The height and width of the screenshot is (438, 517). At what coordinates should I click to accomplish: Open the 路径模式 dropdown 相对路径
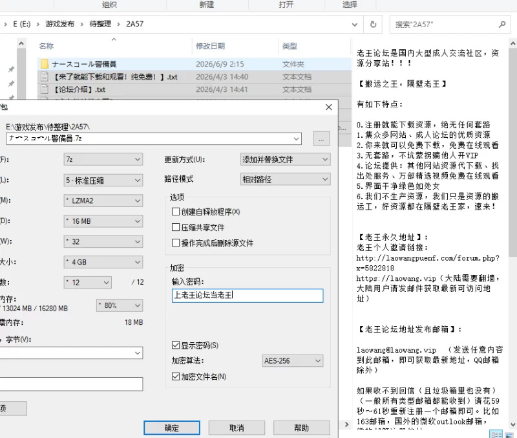(x=285, y=179)
